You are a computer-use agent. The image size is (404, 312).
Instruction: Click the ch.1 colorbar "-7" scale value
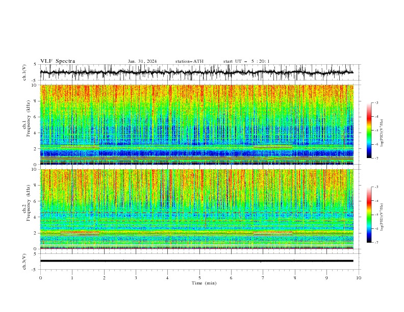click(376, 158)
